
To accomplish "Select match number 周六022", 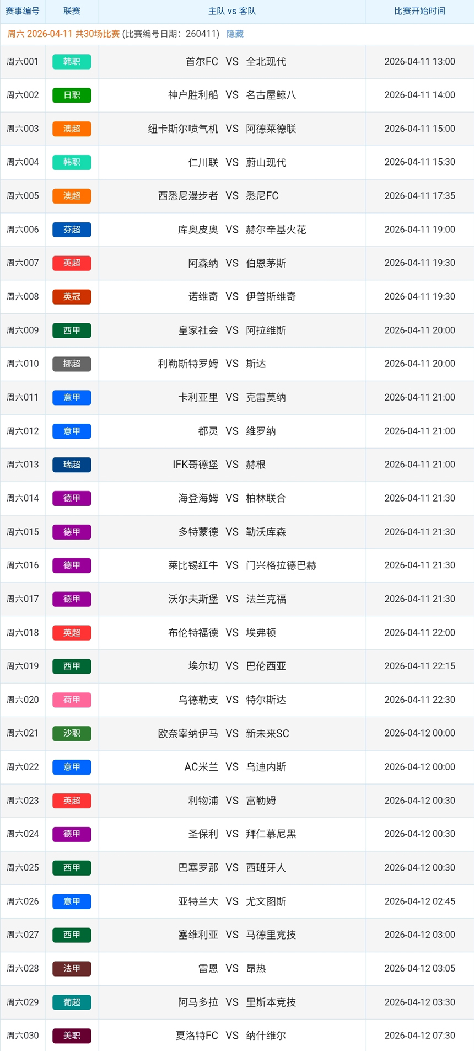I will (x=23, y=767).
